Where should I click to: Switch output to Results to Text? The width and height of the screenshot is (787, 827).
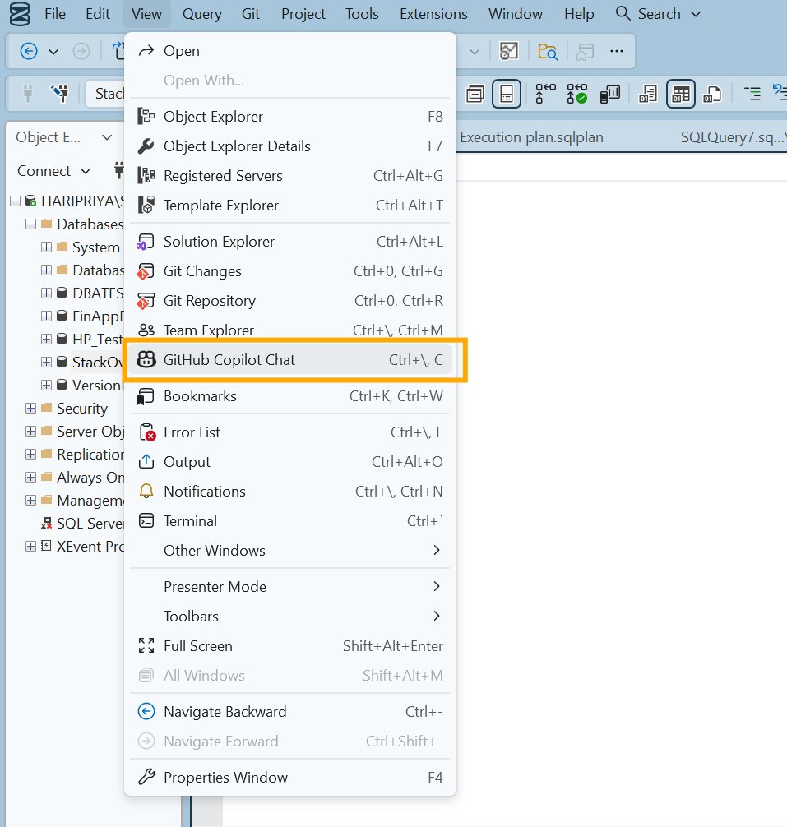[x=647, y=95]
